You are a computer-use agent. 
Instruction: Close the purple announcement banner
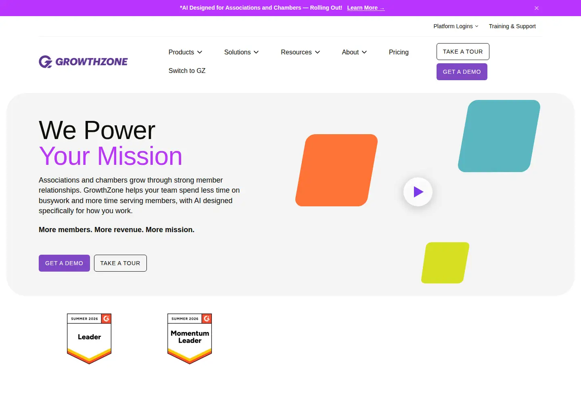pyautogui.click(x=536, y=8)
